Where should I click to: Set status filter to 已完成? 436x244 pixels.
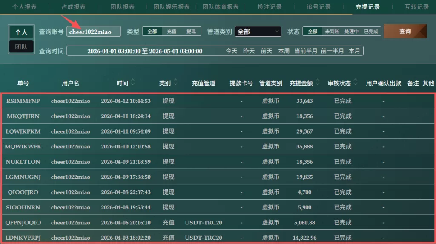(371, 32)
